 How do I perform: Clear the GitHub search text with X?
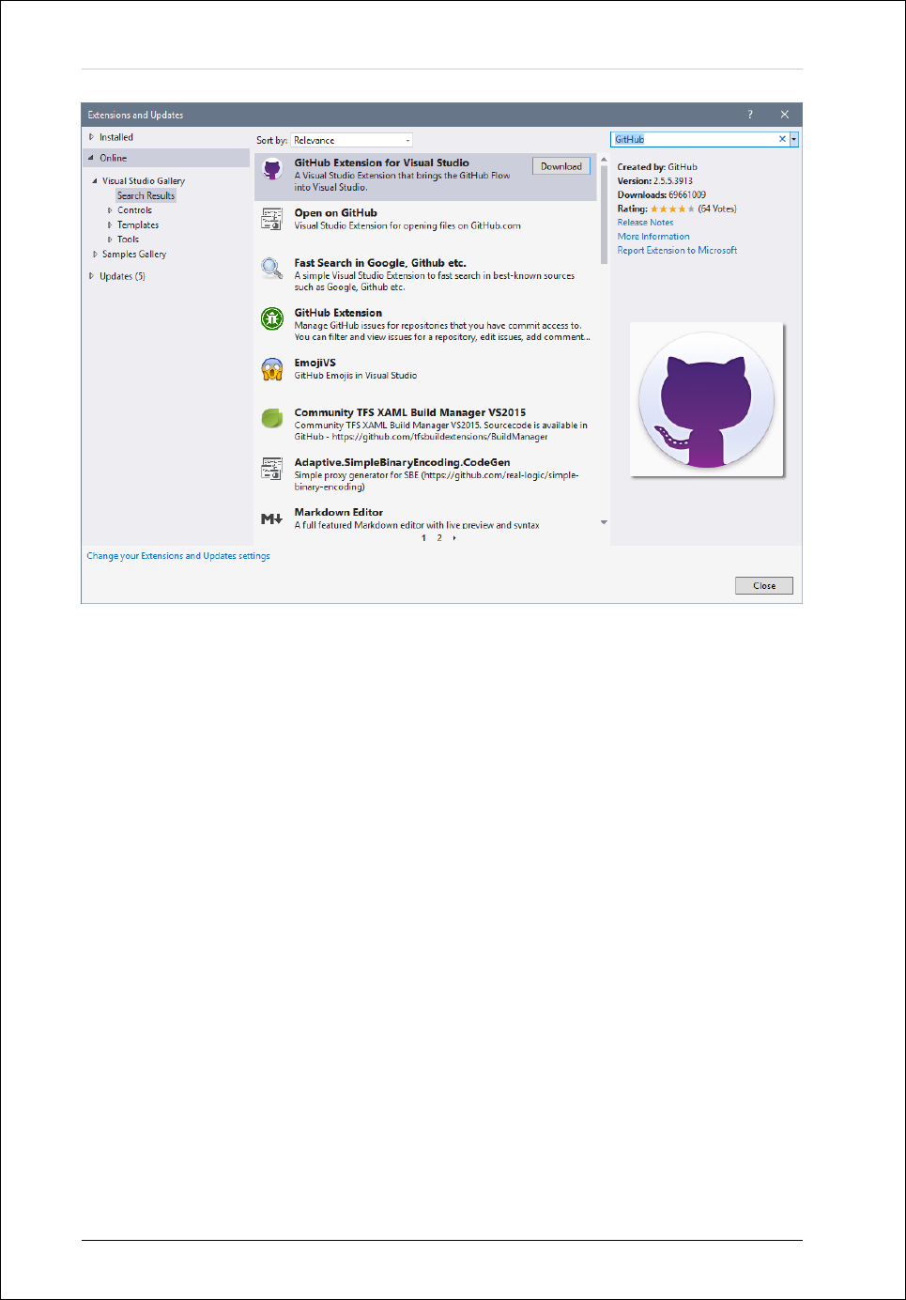782,139
